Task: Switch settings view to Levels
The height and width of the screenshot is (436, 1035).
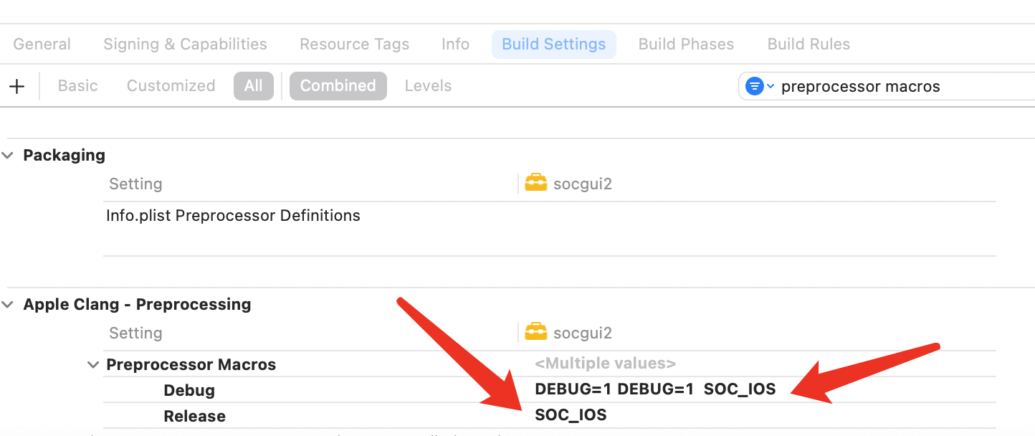Action: coord(428,86)
